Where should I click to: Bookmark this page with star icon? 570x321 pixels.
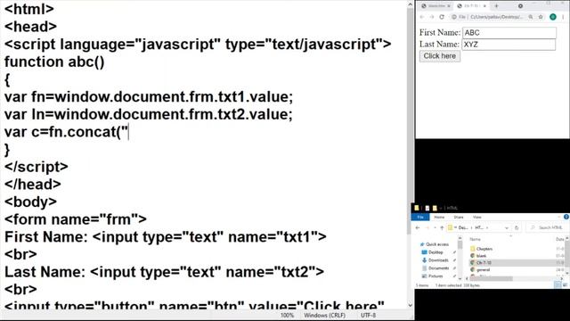[541, 17]
